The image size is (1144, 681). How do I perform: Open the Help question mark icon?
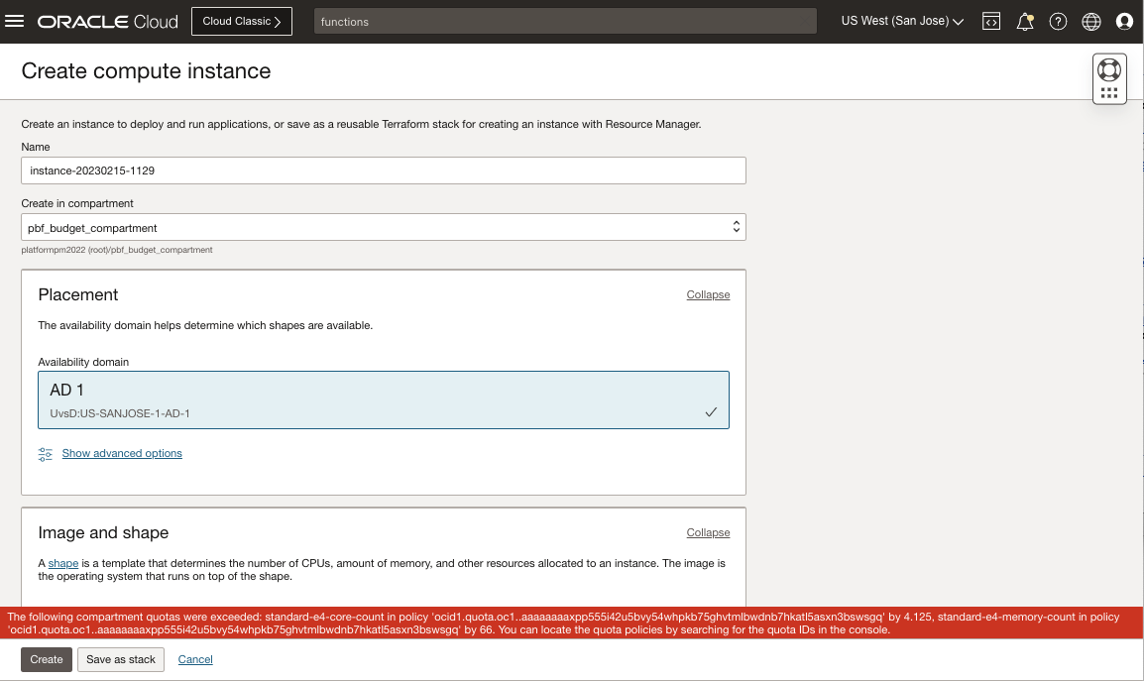[1058, 20]
